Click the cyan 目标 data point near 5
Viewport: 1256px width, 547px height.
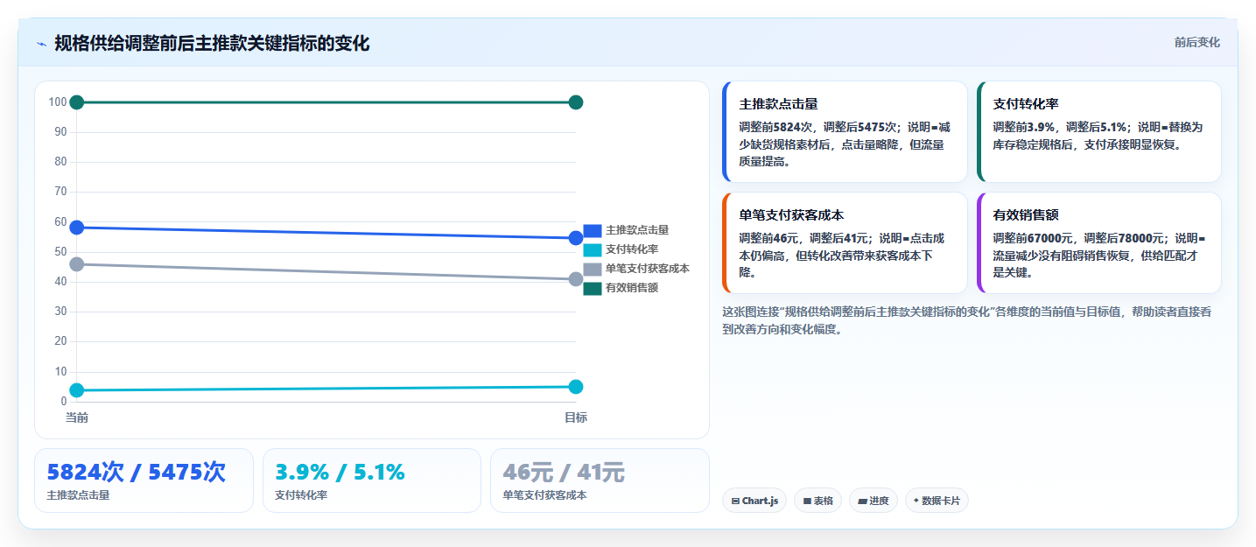(576, 387)
